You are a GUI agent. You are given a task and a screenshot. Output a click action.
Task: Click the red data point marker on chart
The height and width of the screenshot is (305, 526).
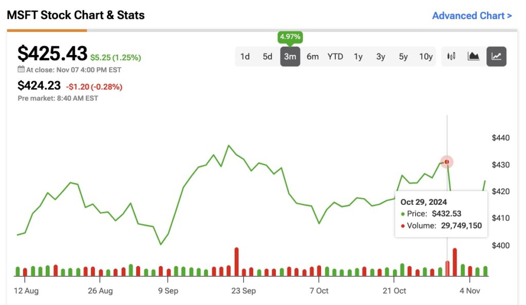point(447,162)
